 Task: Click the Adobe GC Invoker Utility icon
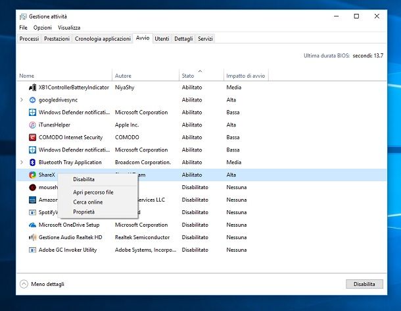click(32, 250)
